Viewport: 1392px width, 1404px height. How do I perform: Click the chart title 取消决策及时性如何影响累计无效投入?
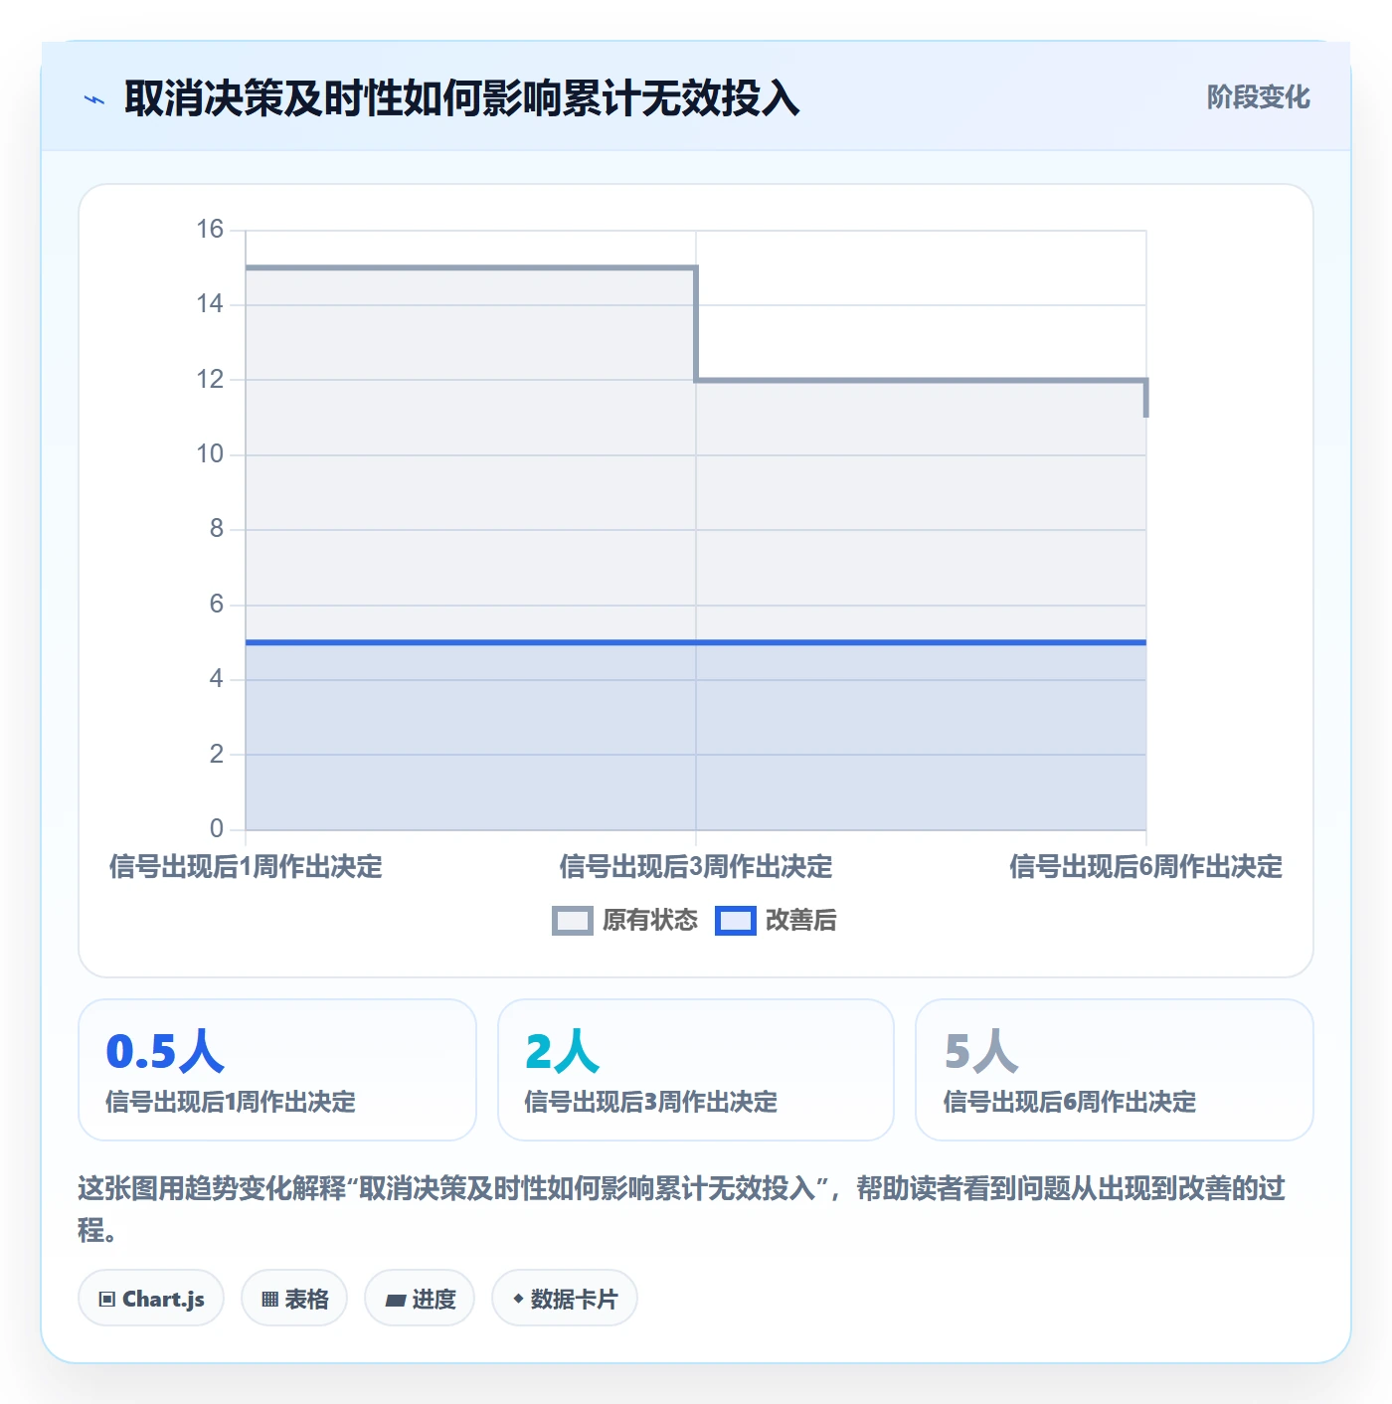coord(462,98)
